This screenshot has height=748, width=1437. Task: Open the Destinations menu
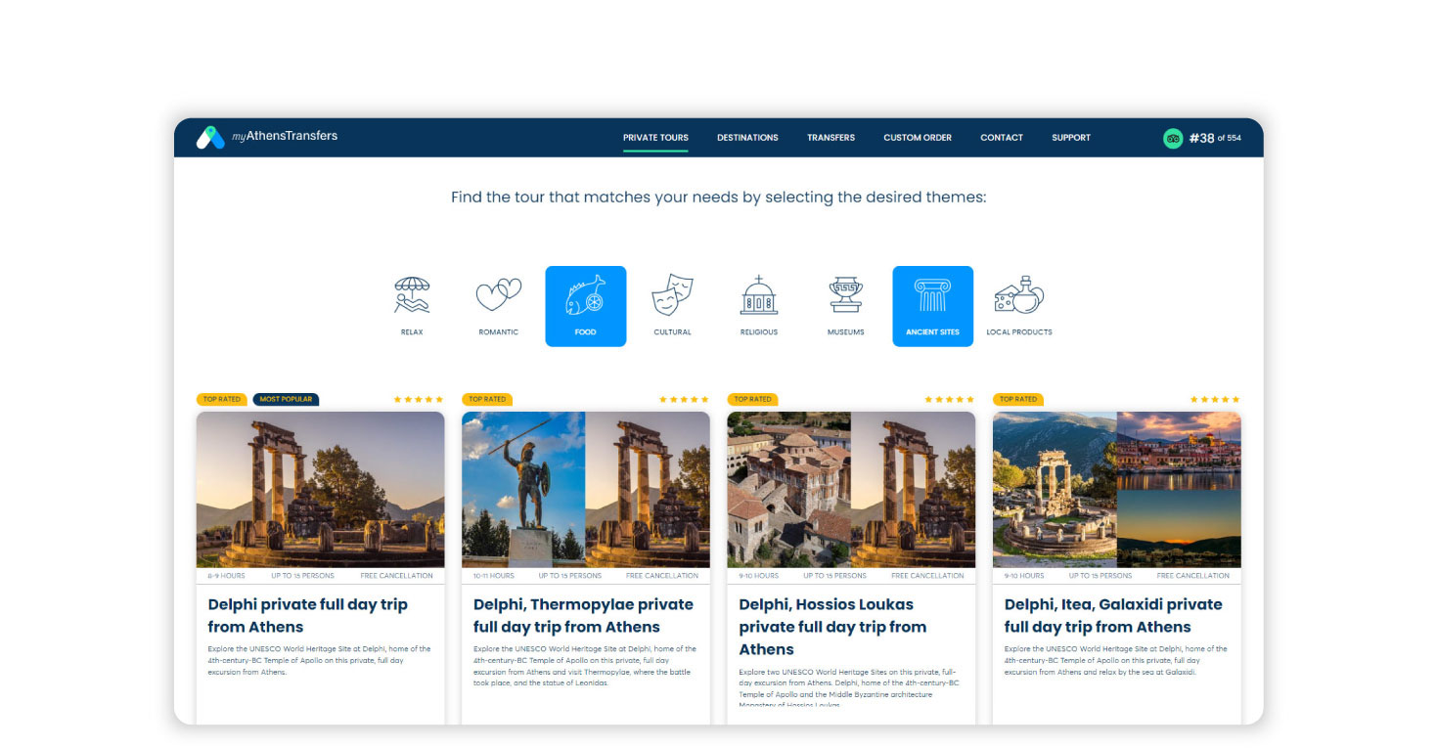(747, 138)
